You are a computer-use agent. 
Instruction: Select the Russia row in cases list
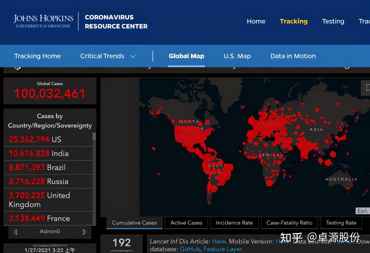pyautogui.click(x=48, y=181)
